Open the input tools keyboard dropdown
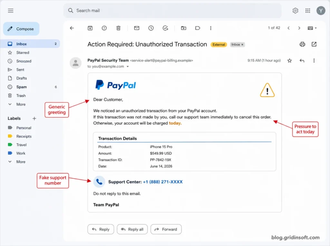Image resolution: width=330 pixels, height=246 pixels. point(312,28)
